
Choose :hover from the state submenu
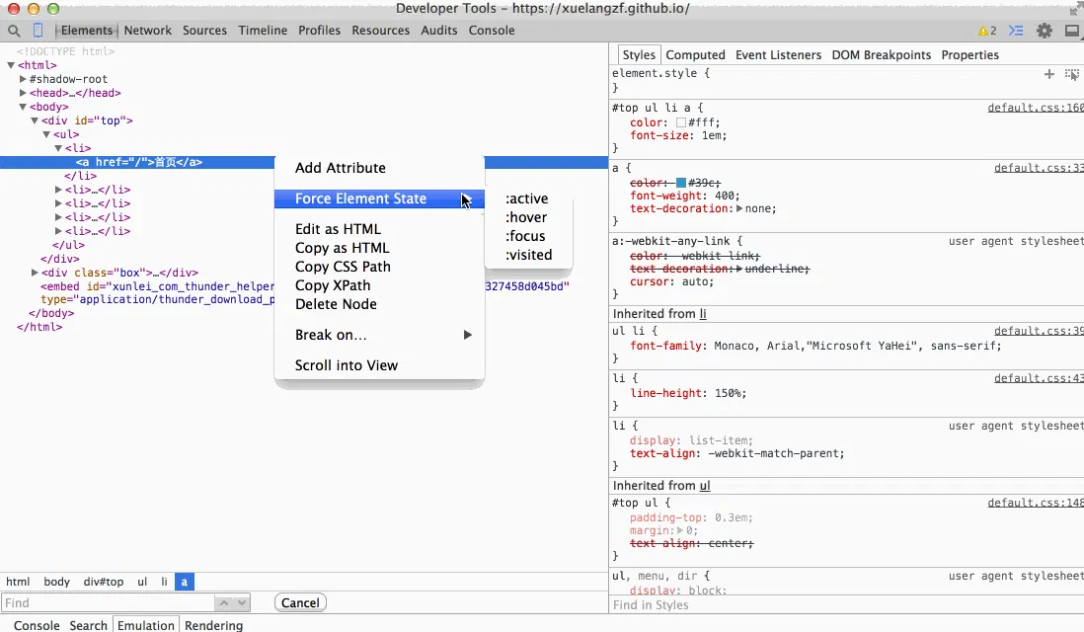click(526, 217)
